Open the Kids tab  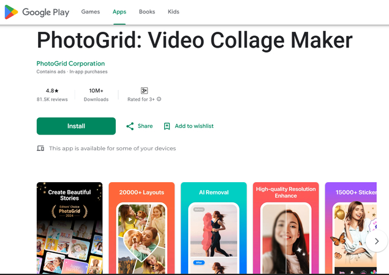[x=173, y=12]
